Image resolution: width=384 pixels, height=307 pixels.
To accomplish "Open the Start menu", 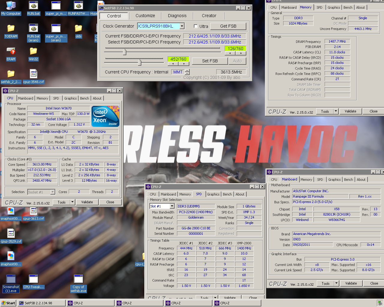I will pos(8,303).
